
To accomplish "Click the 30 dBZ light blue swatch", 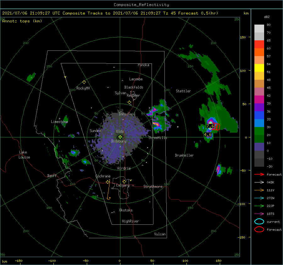I will (x=259, y=123).
